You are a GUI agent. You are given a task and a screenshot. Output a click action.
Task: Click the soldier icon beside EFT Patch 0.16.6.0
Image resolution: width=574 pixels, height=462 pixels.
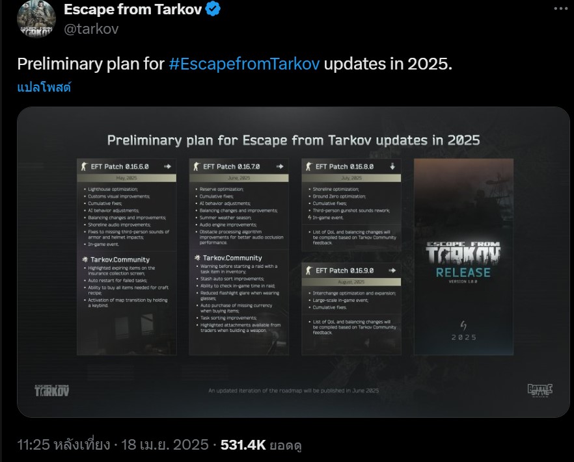[84, 166]
